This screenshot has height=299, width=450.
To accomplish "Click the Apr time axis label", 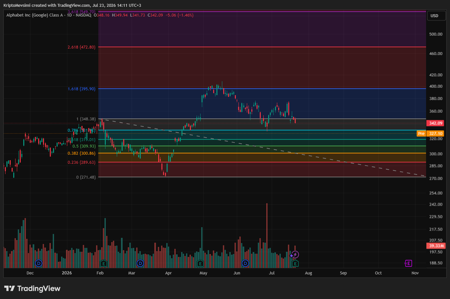I will click(x=168, y=273).
